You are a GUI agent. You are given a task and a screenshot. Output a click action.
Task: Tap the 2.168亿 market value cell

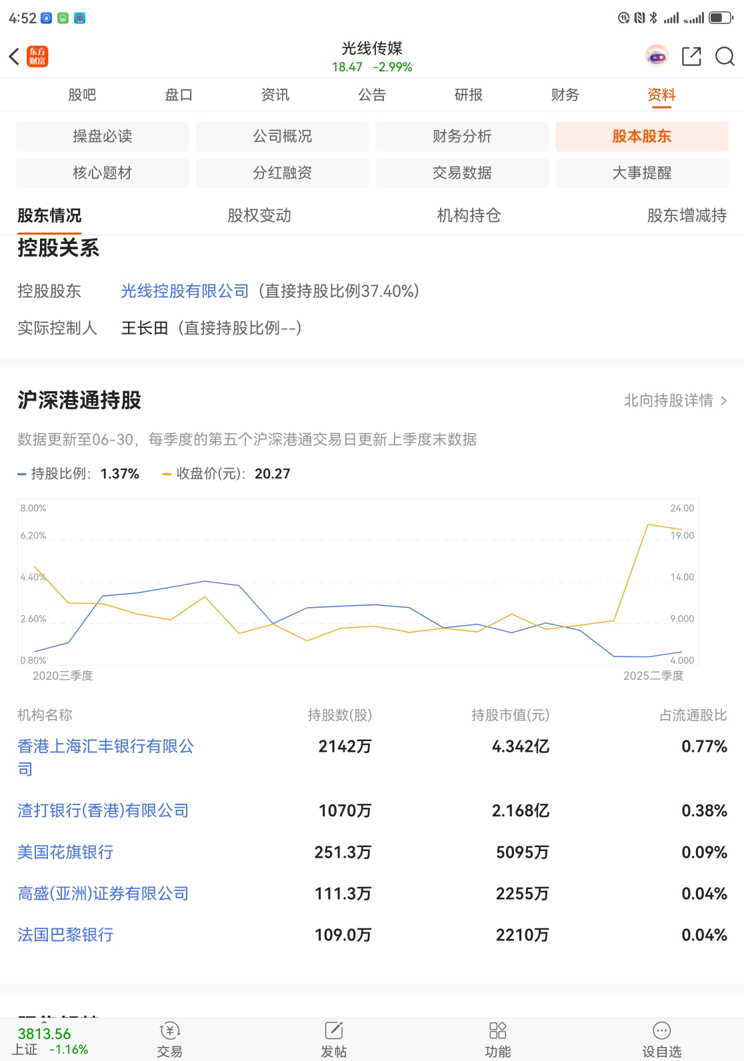click(x=520, y=810)
